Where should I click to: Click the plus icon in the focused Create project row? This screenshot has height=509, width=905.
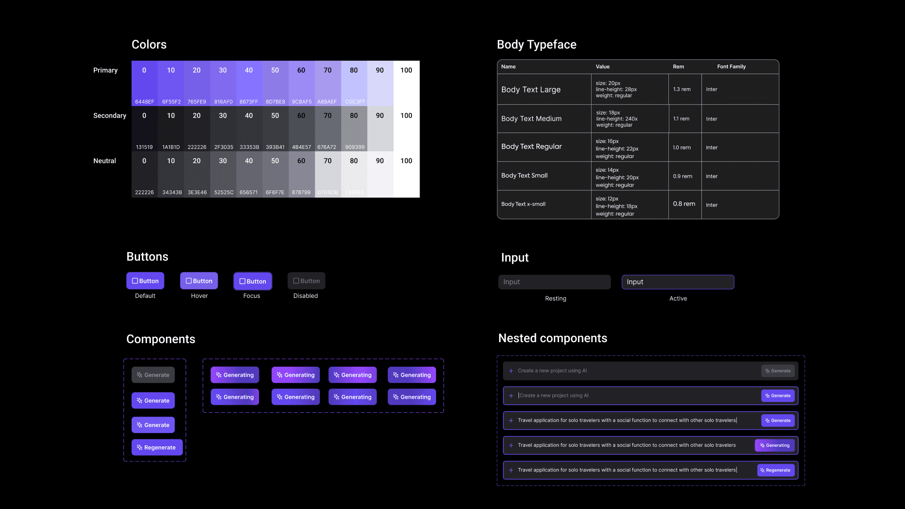click(x=511, y=396)
